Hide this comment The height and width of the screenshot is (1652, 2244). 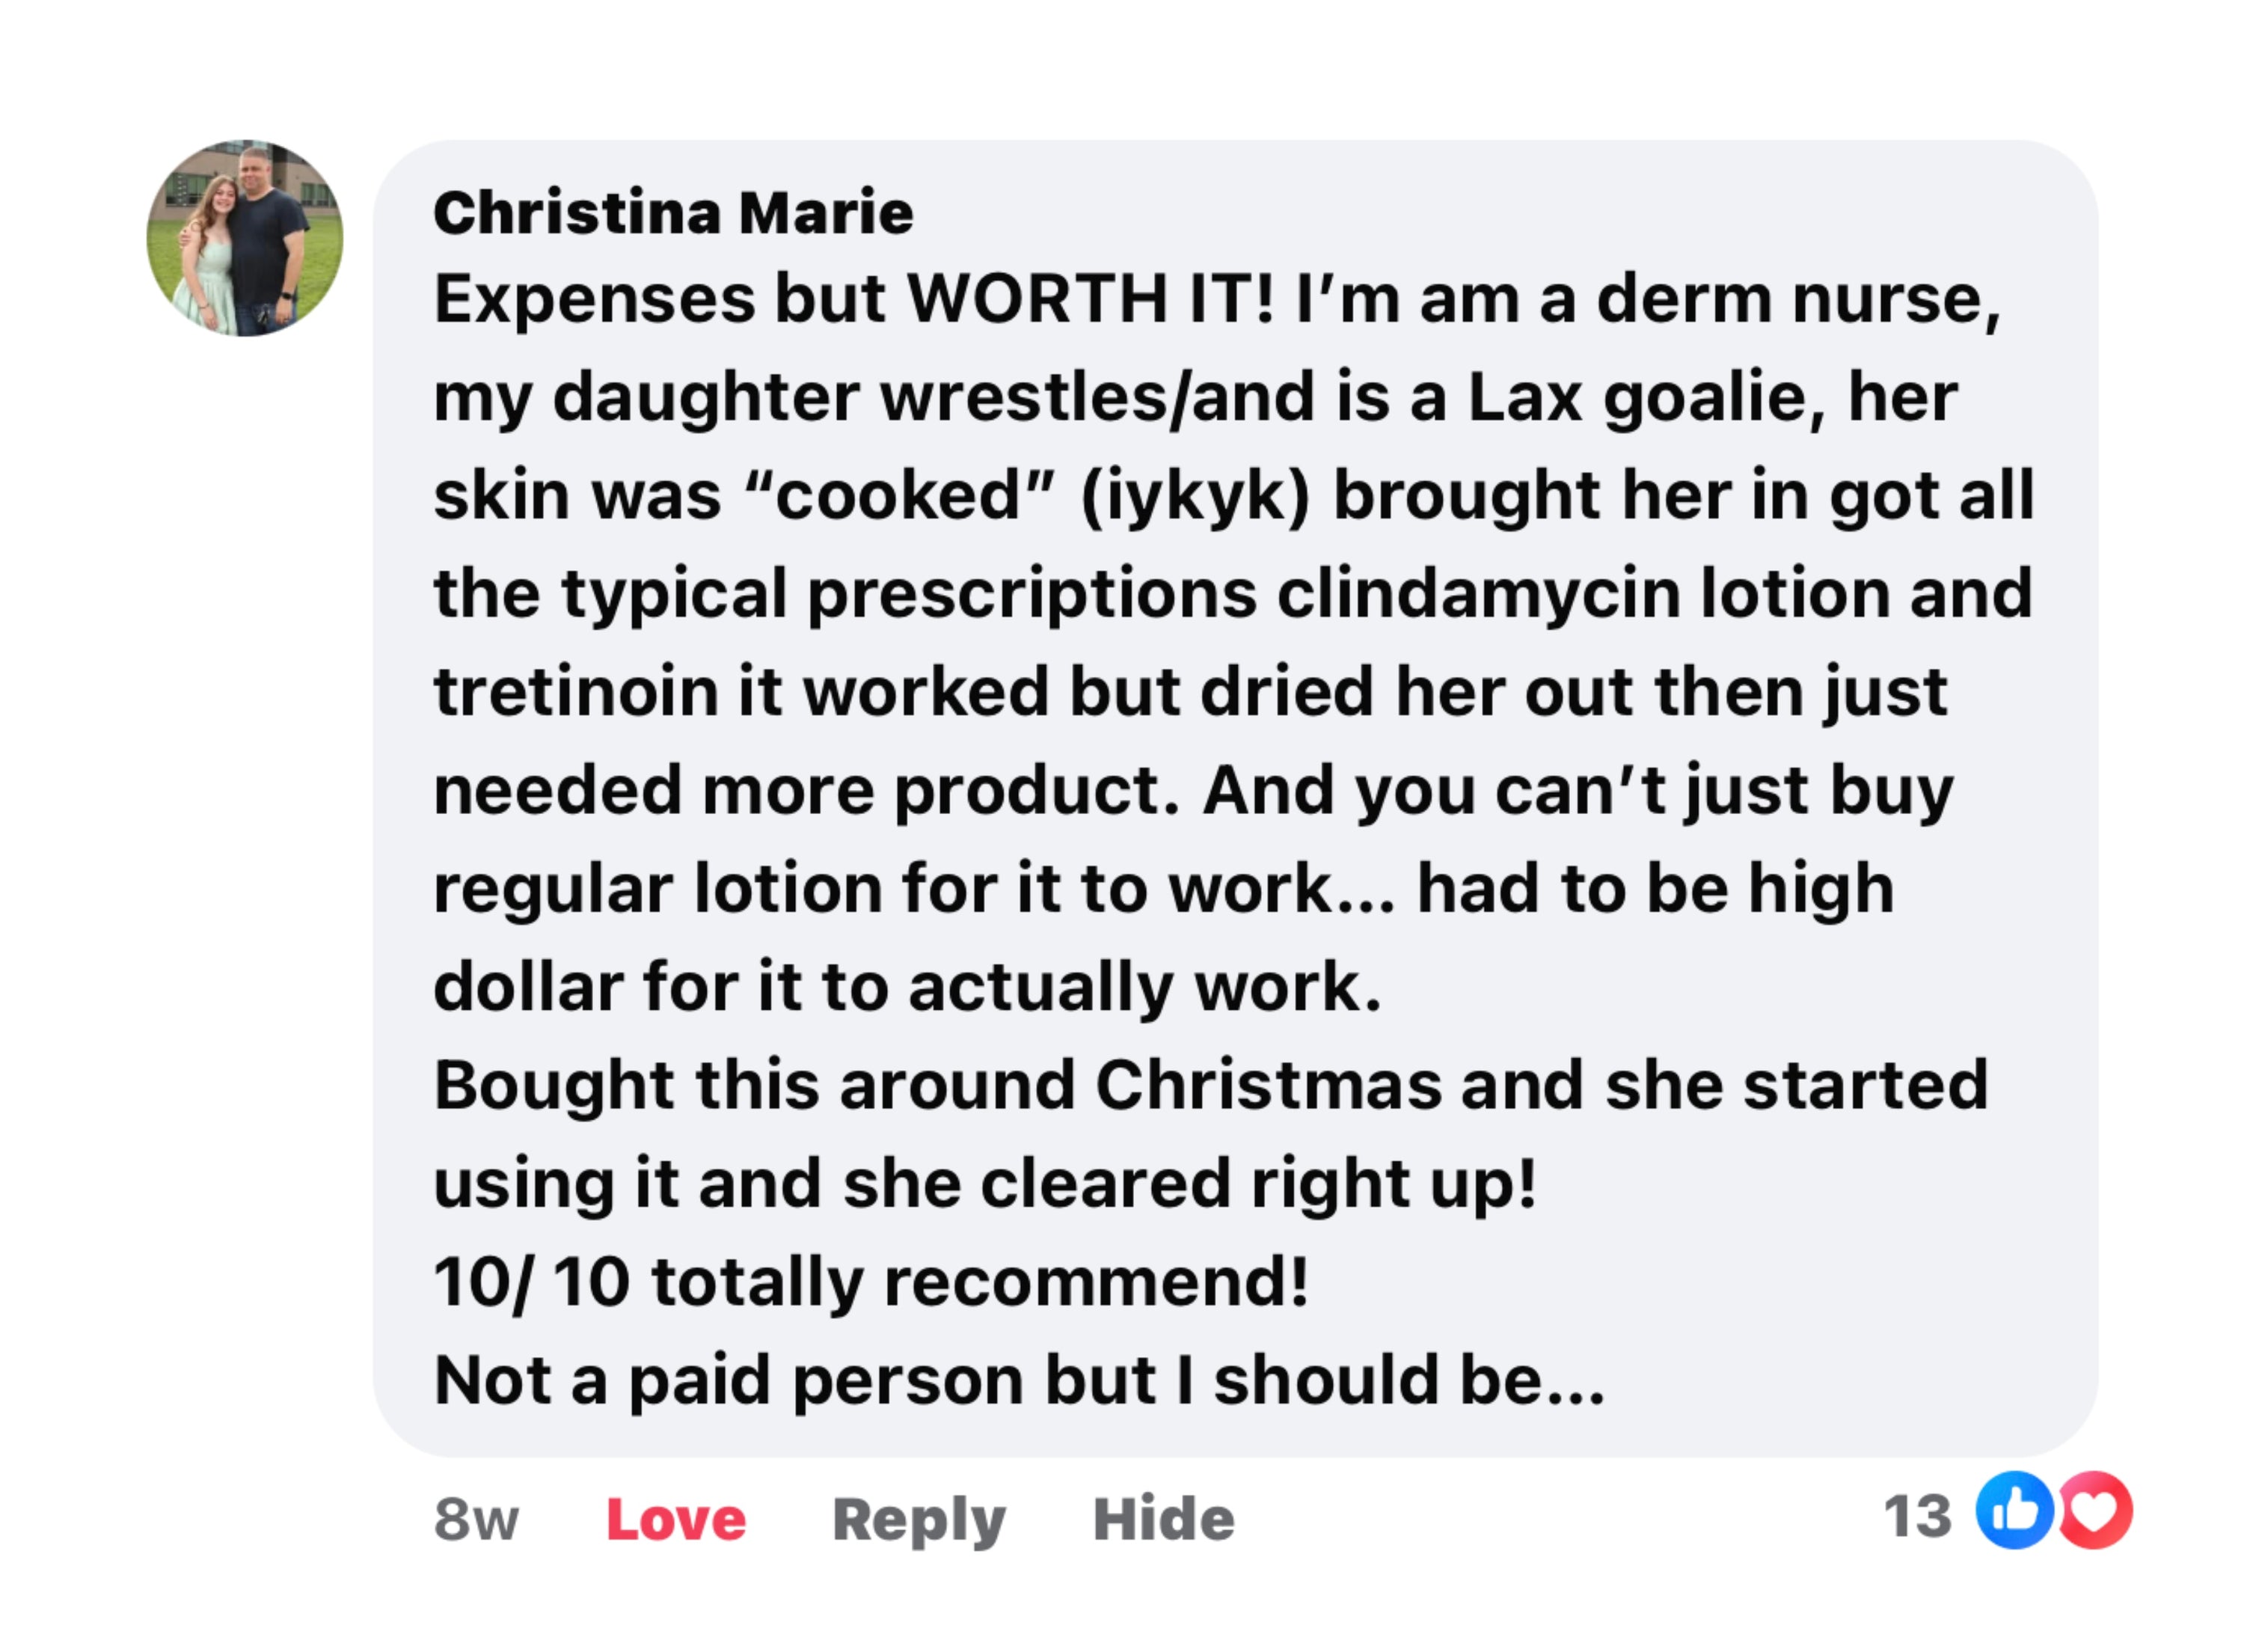pyautogui.click(x=1163, y=1519)
